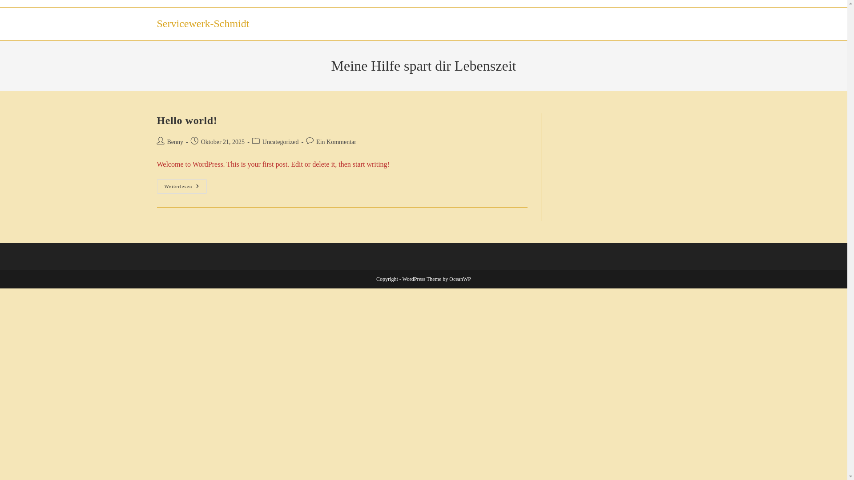This screenshot has height=480, width=854.
Task: Open the Servicewerk-Schmidt site title link
Action: 203,24
